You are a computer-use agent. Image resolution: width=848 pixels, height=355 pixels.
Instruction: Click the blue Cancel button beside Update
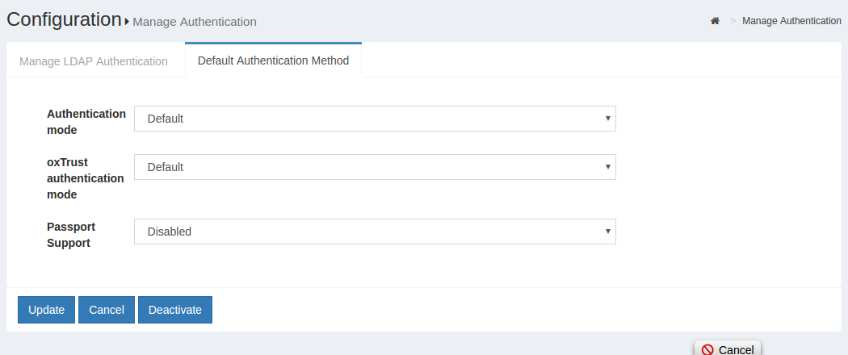107,310
